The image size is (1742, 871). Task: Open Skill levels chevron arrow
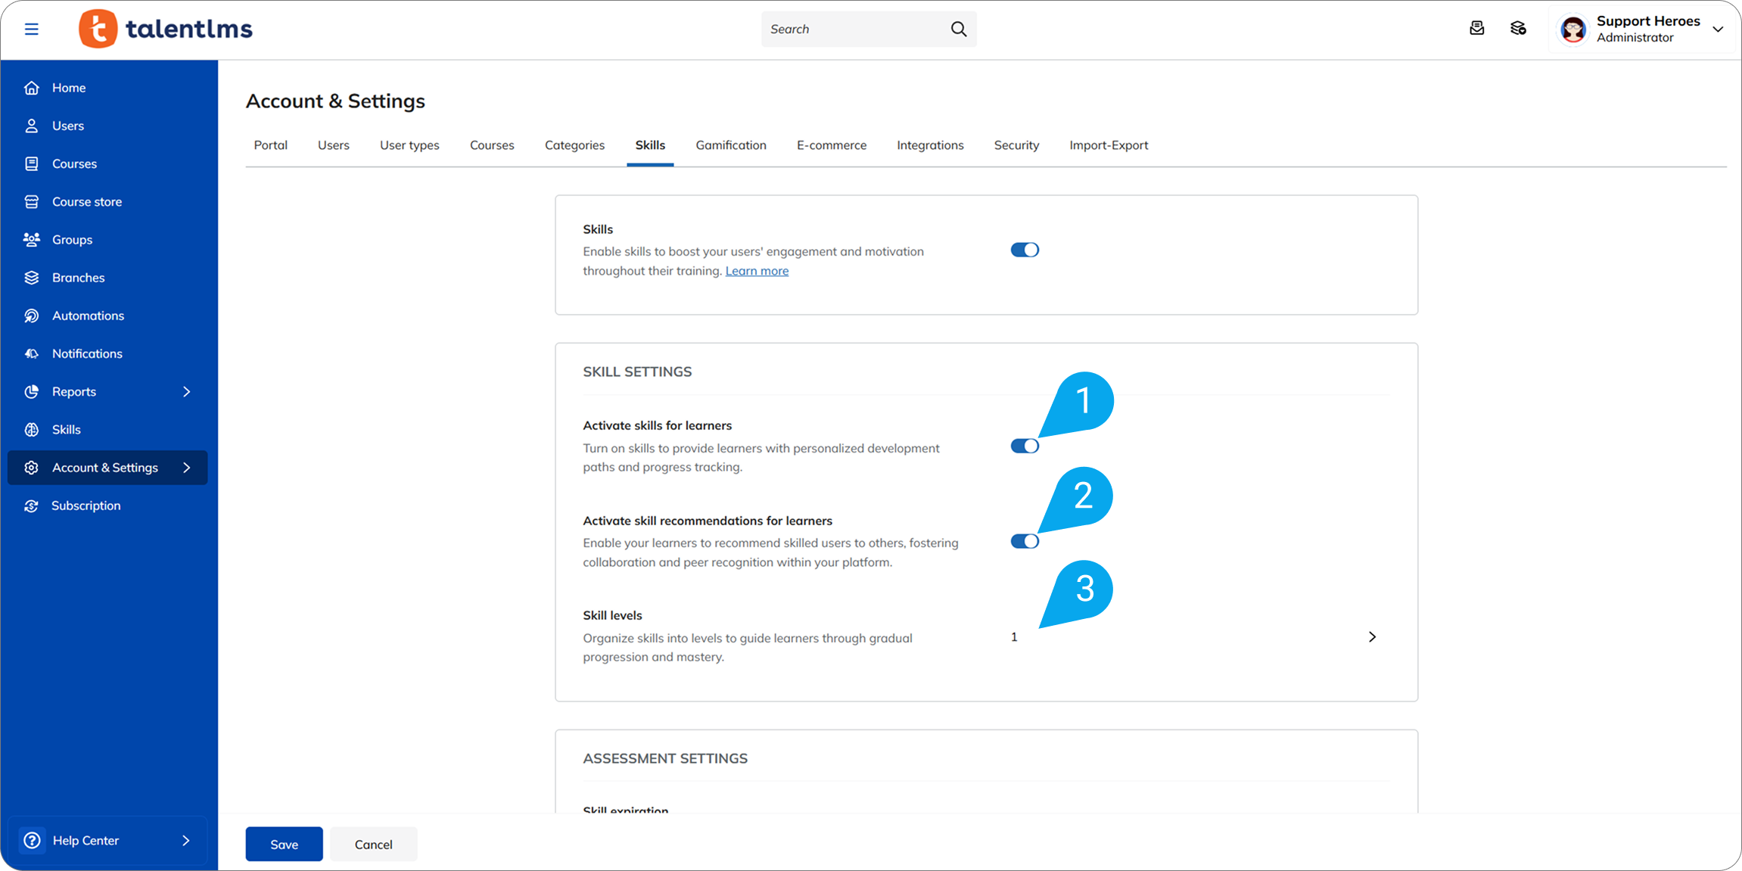[x=1372, y=637]
